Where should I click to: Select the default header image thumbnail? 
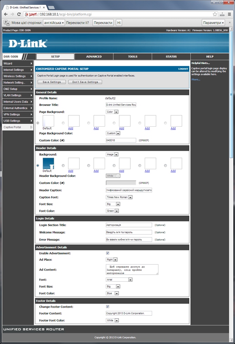pos(48,163)
